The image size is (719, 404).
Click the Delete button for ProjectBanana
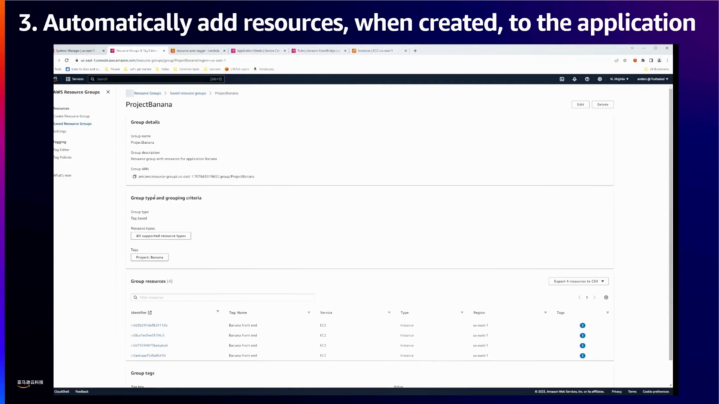[x=603, y=105]
